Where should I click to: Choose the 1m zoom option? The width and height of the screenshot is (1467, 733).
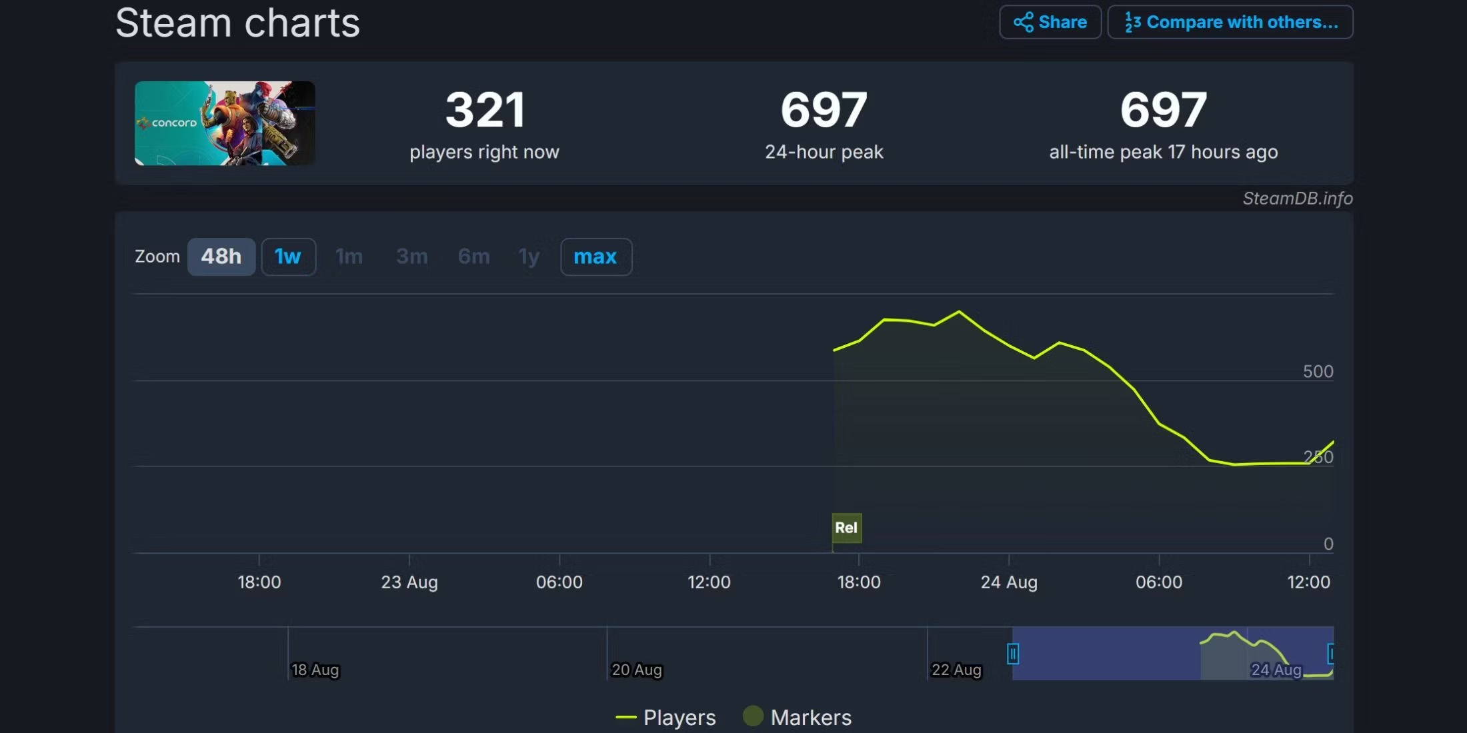349,257
